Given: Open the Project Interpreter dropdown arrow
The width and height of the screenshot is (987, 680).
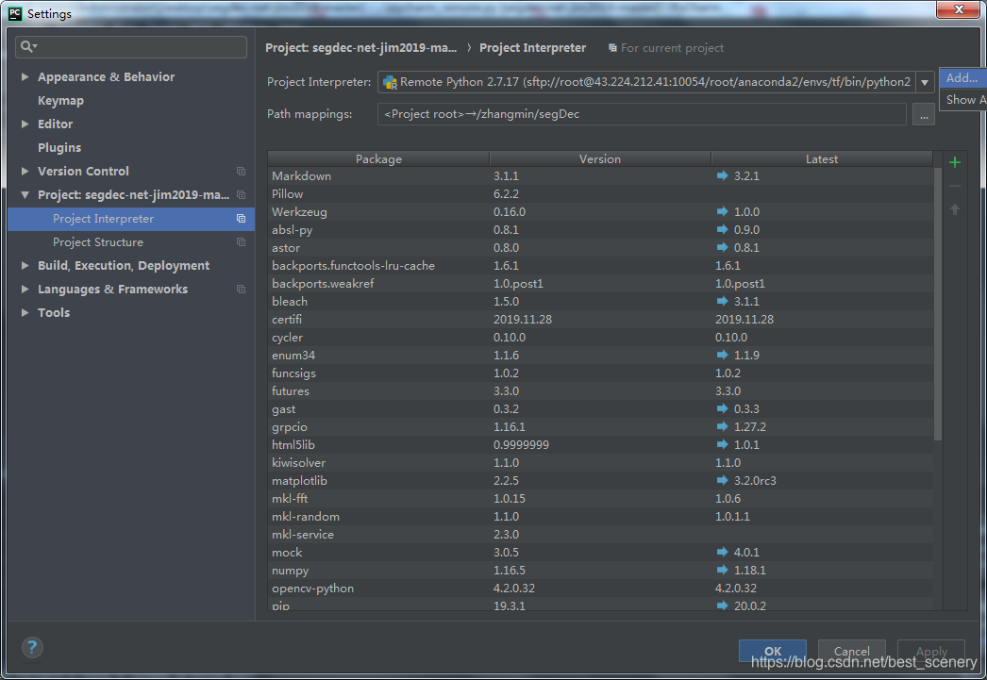Looking at the screenshot, I should click(x=925, y=82).
